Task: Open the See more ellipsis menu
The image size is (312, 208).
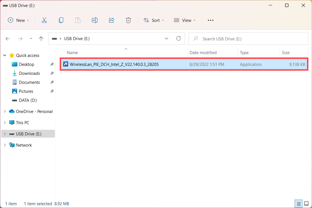Action: coord(211,20)
